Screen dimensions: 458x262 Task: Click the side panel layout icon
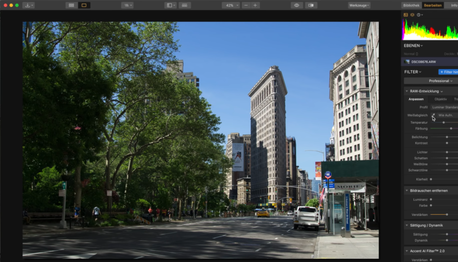point(170,5)
